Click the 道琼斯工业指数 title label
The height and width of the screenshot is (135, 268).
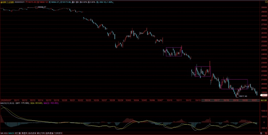point(7,2)
